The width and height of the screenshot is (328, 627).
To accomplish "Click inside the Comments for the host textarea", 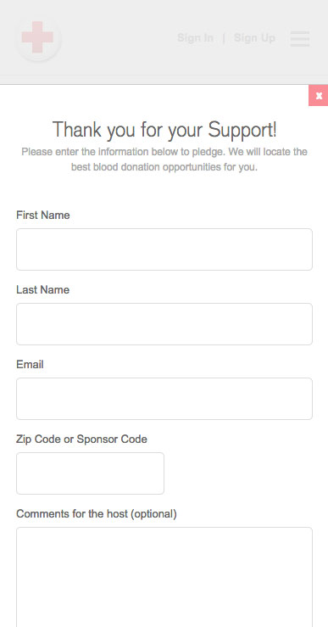I will click(164, 577).
